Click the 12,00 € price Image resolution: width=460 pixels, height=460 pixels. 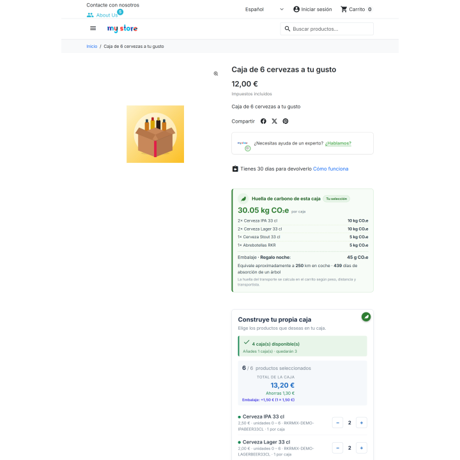pos(245,84)
